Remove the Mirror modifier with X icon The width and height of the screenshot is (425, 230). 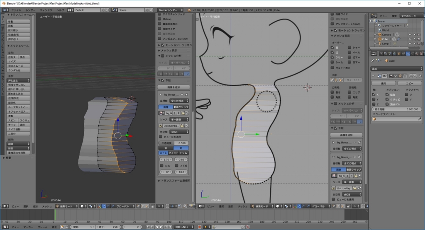point(420,76)
